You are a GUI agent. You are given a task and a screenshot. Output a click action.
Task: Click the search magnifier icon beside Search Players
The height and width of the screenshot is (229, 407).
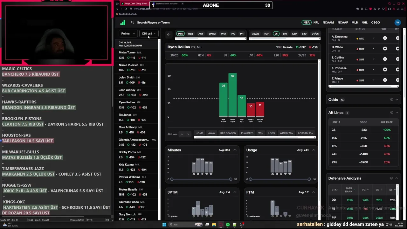click(x=133, y=23)
